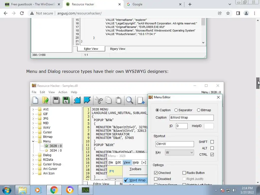Open the Windows Start button
The image size is (260, 195).
tap(7, 190)
